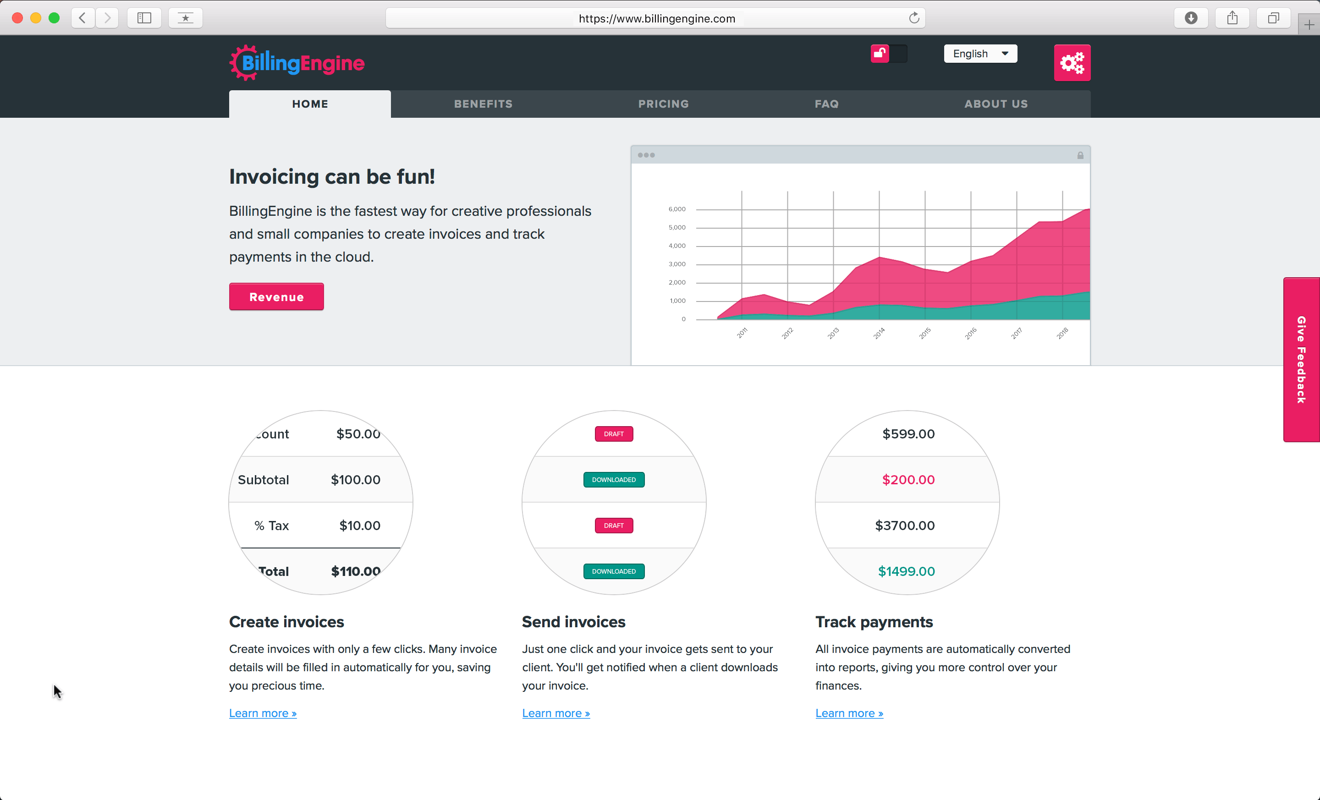Click the BillingEngine logo
Screen dimensions: 1320x800
click(x=297, y=63)
